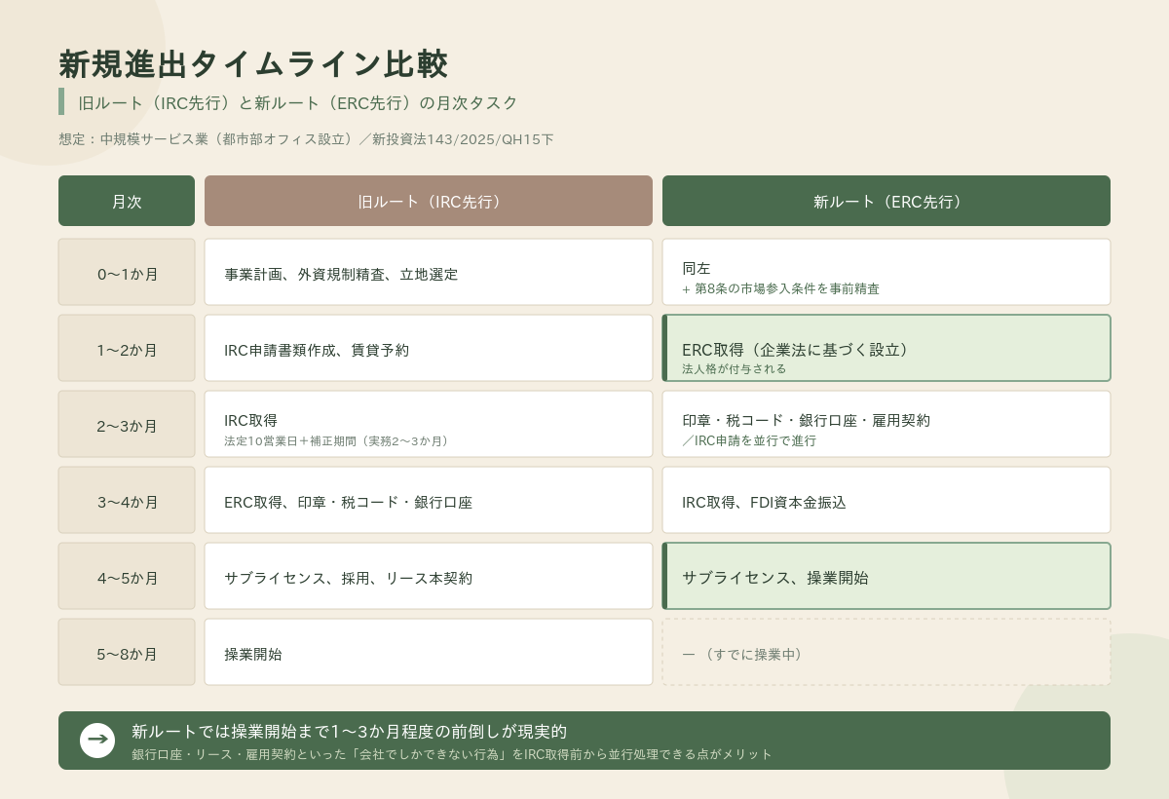Screen dimensions: 1169x799
Task: Click the IRC申請書類作成、賃貸予約 cell
Action: (429, 349)
